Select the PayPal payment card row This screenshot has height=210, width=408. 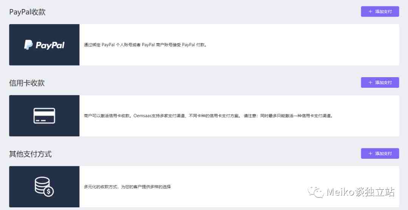coord(204,44)
